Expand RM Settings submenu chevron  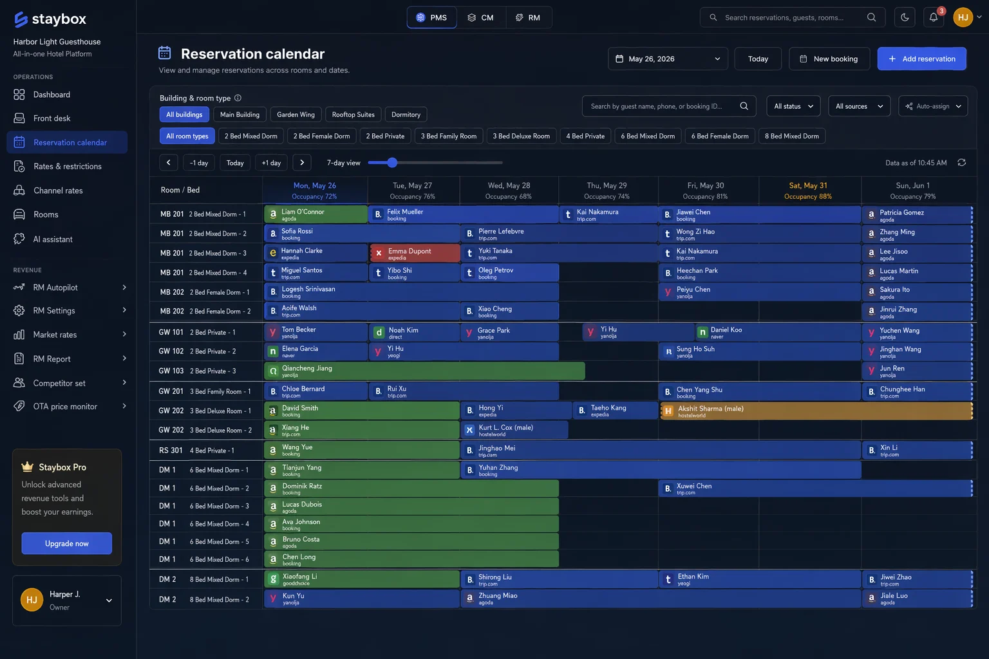[124, 310]
